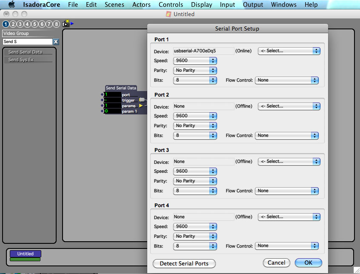The width and height of the screenshot is (360, 274).
Task: Open the Output menu
Action: pyautogui.click(x=253, y=5)
